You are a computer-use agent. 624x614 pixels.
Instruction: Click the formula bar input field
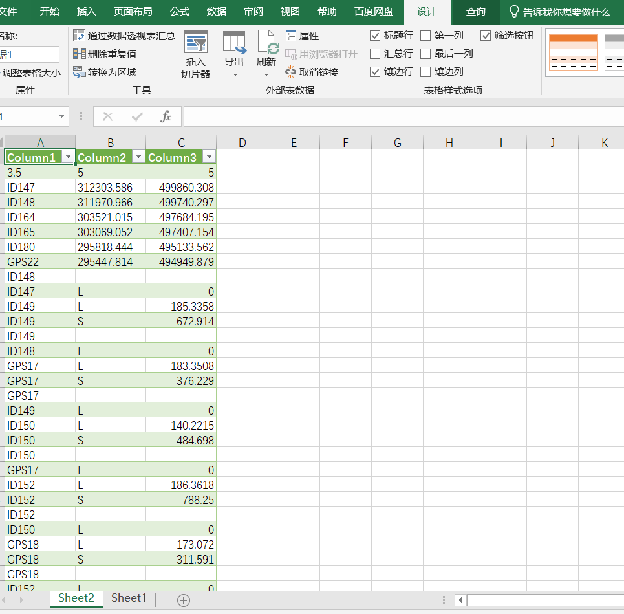point(401,116)
